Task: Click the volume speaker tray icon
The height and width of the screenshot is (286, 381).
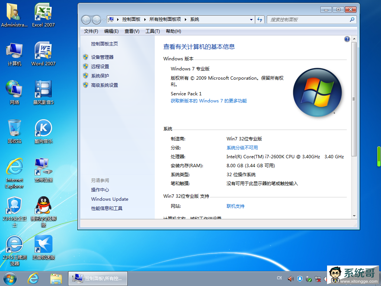Action: click(x=291, y=279)
